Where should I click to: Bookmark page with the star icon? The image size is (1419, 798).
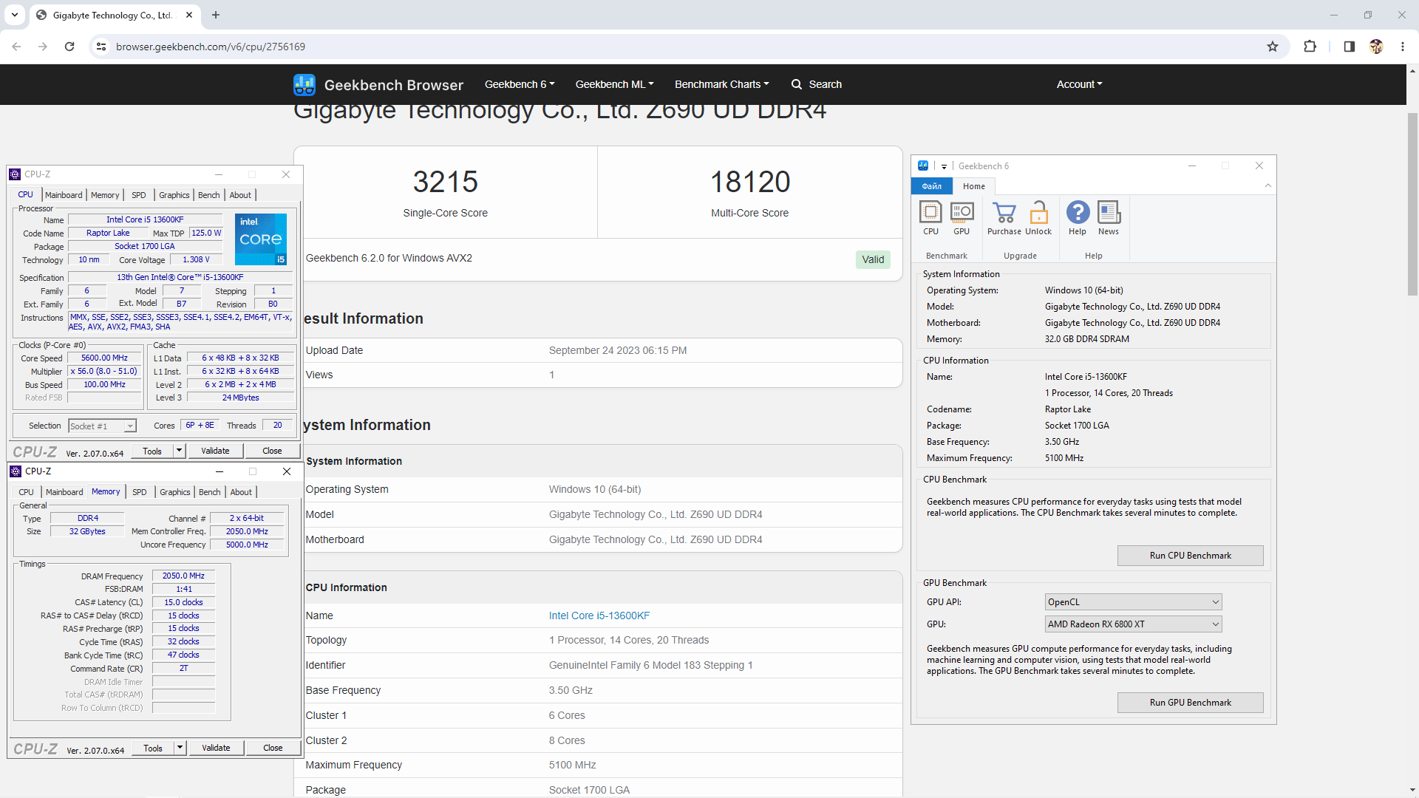[x=1273, y=47]
